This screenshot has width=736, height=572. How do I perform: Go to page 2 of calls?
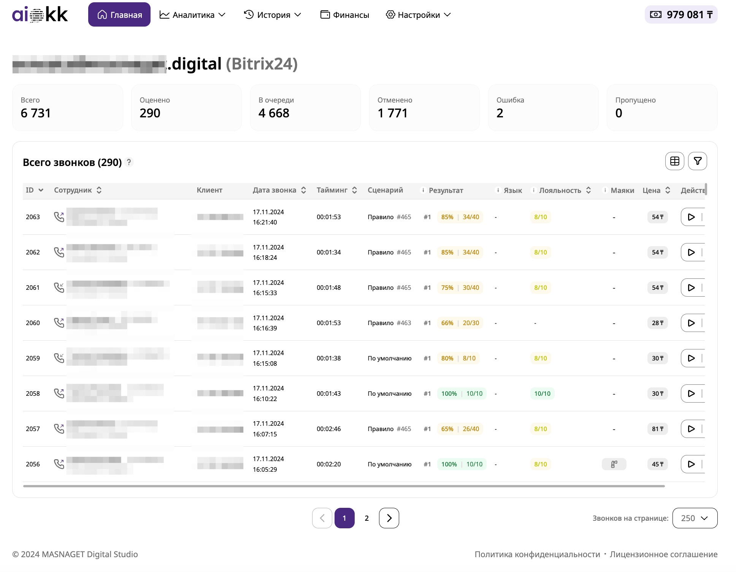(x=366, y=518)
